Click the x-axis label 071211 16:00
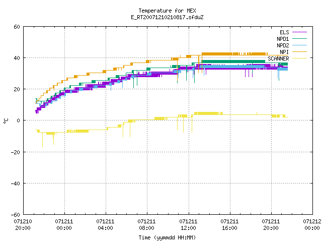The height and width of the screenshot is (242, 322). pos(229,225)
